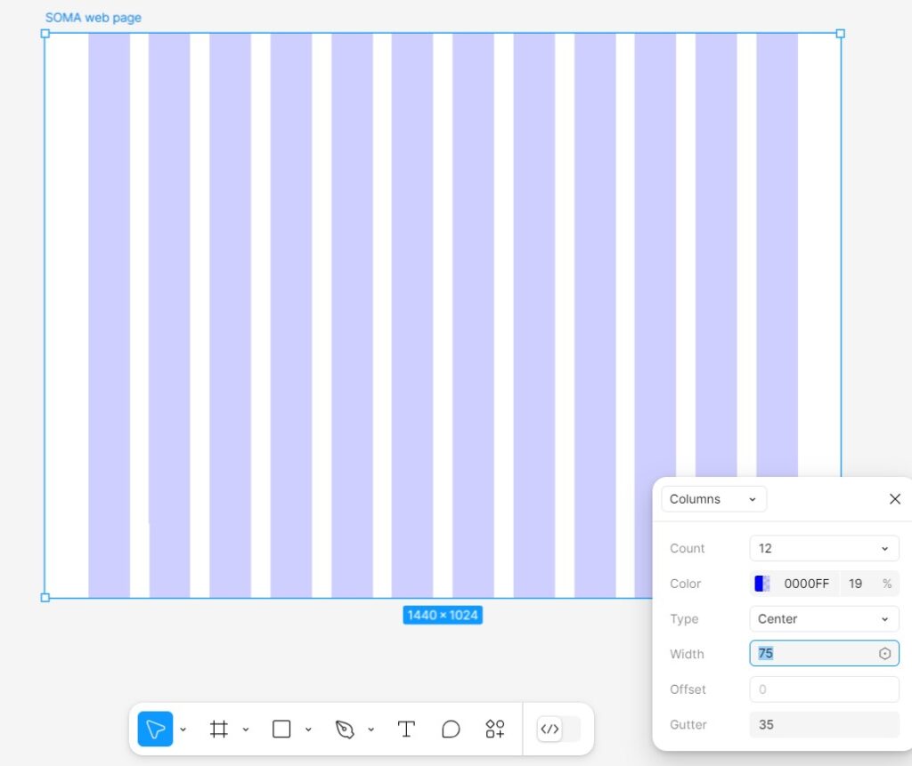Image resolution: width=912 pixels, height=766 pixels.
Task: Click the blue grid color swatch
Action: pyautogui.click(x=762, y=584)
